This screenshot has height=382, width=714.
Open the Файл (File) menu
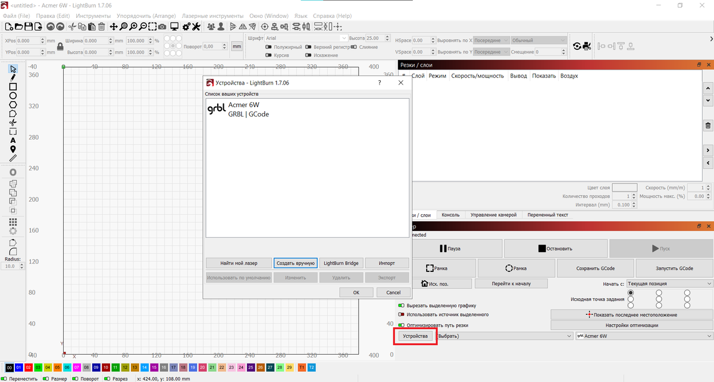(x=17, y=15)
